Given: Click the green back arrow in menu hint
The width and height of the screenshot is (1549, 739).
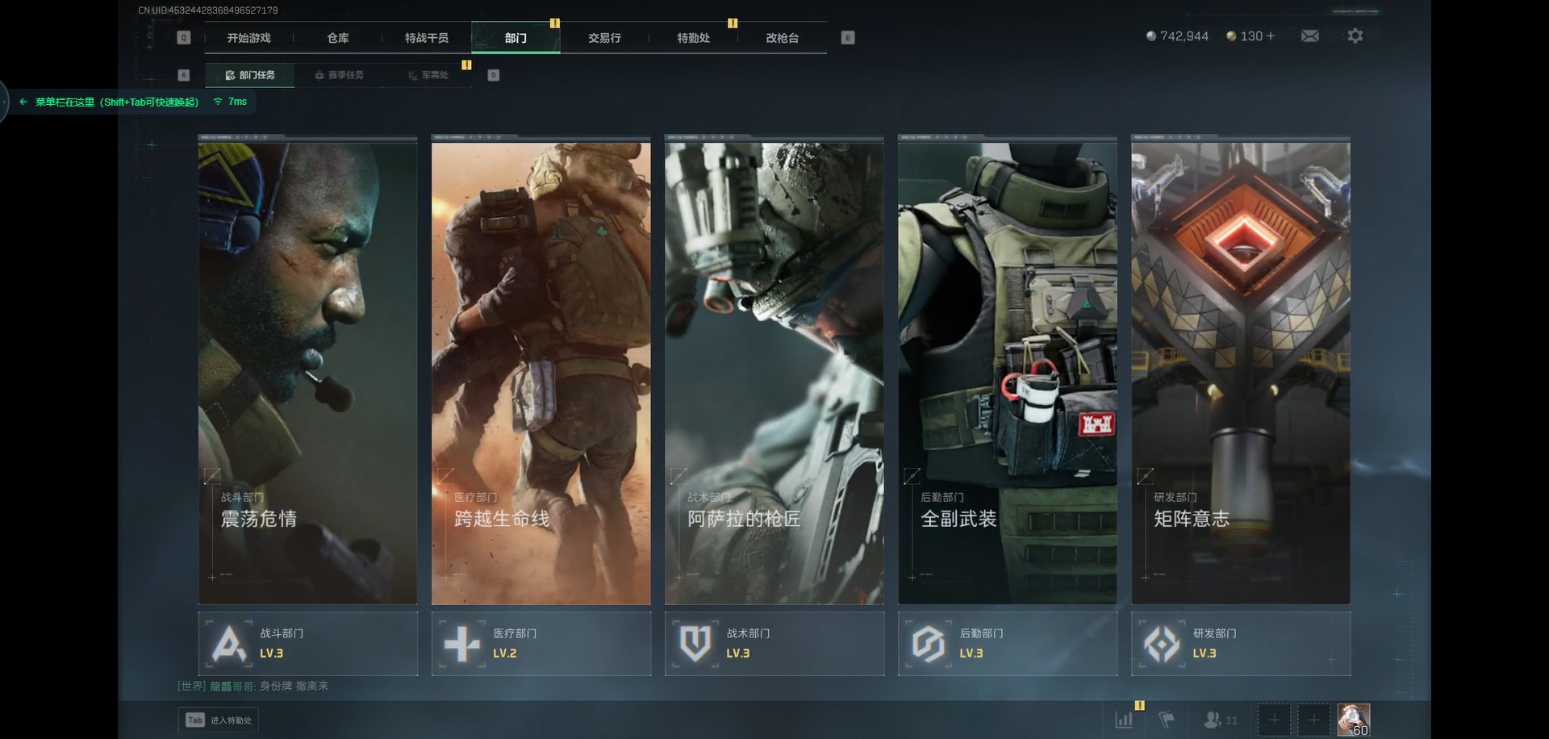Looking at the screenshot, I should 23,102.
